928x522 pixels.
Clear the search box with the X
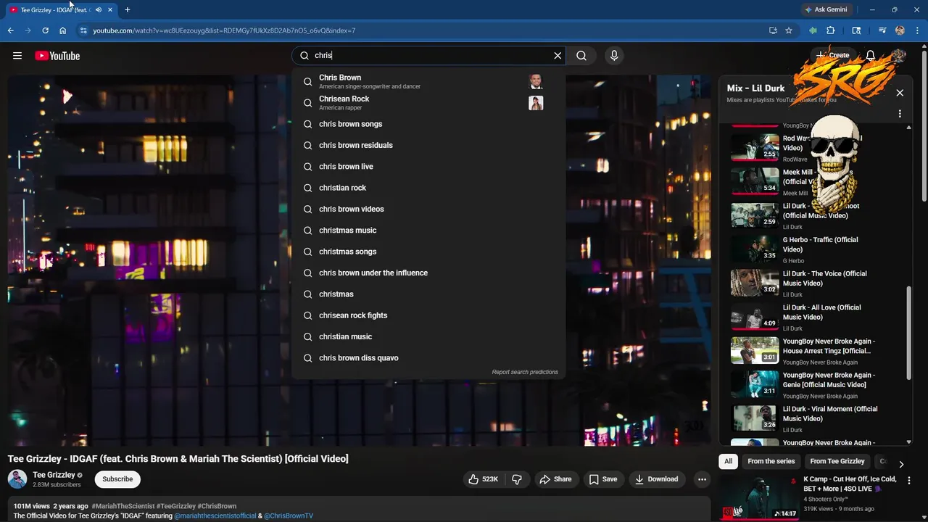(558, 56)
